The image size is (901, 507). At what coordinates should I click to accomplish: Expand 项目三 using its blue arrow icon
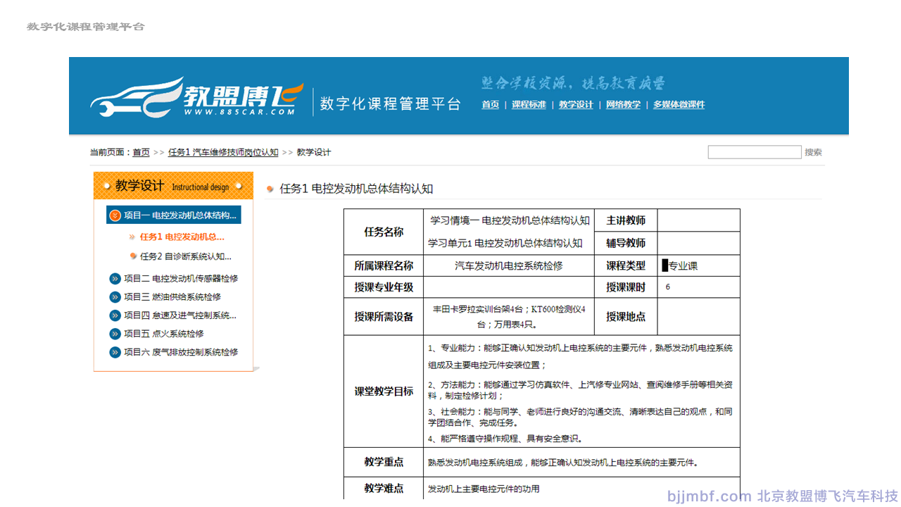(x=115, y=296)
